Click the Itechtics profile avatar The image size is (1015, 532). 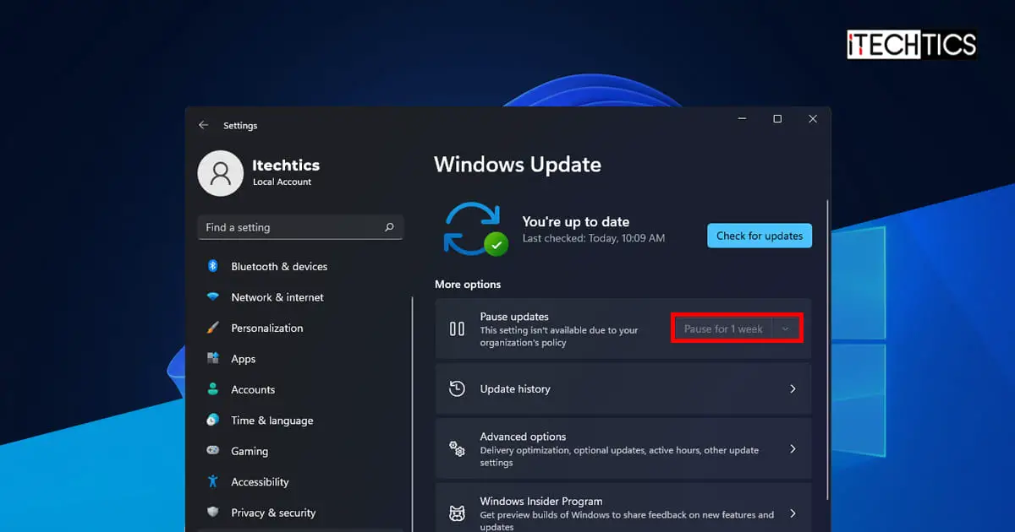pyautogui.click(x=221, y=173)
